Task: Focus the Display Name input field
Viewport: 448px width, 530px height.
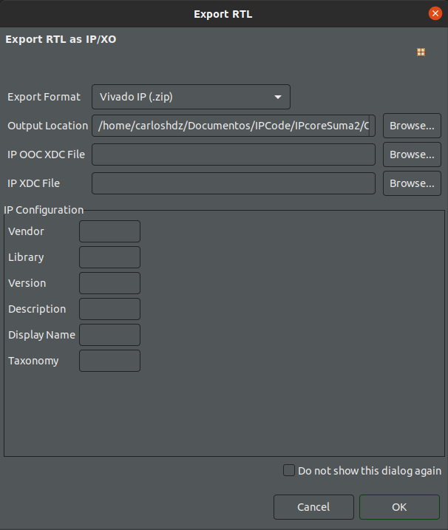Action: [x=110, y=335]
